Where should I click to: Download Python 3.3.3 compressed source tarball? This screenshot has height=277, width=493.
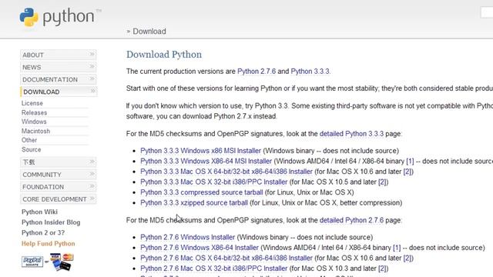point(202,192)
